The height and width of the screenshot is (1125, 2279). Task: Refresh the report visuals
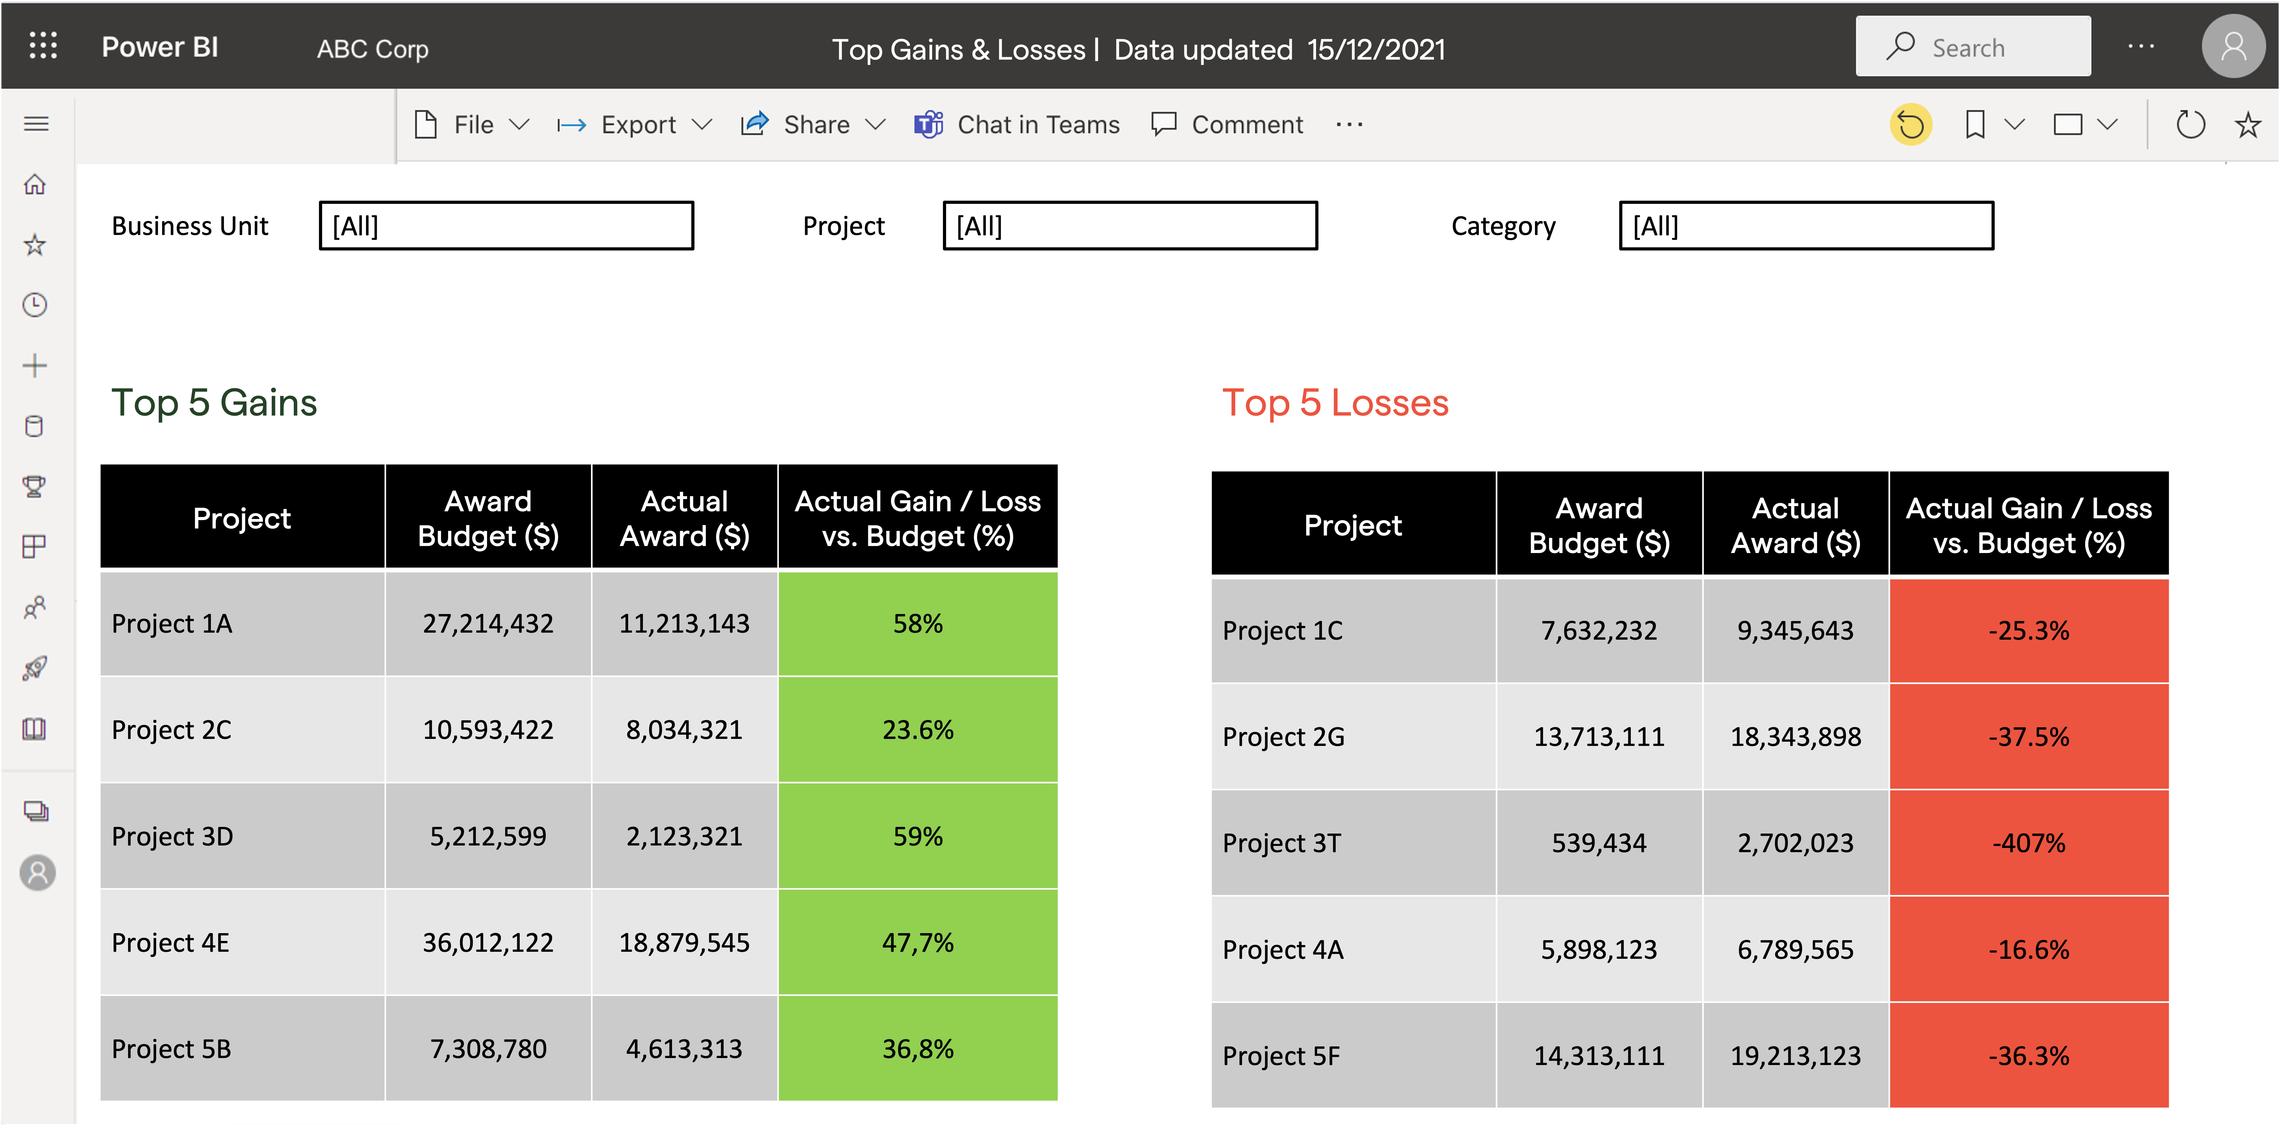pyautogui.click(x=2191, y=124)
